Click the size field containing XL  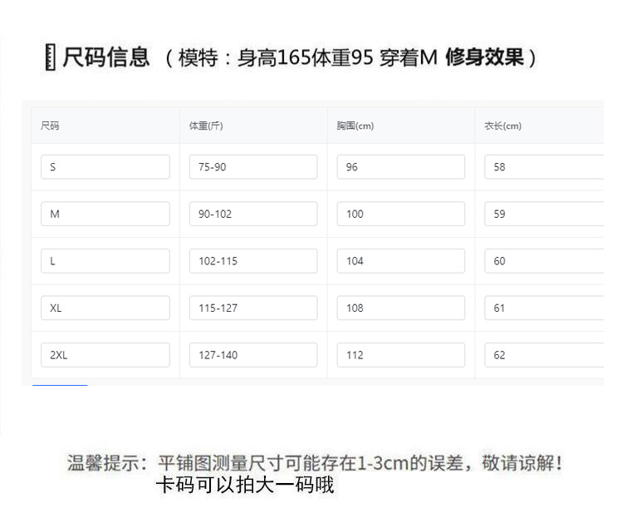[105, 308]
